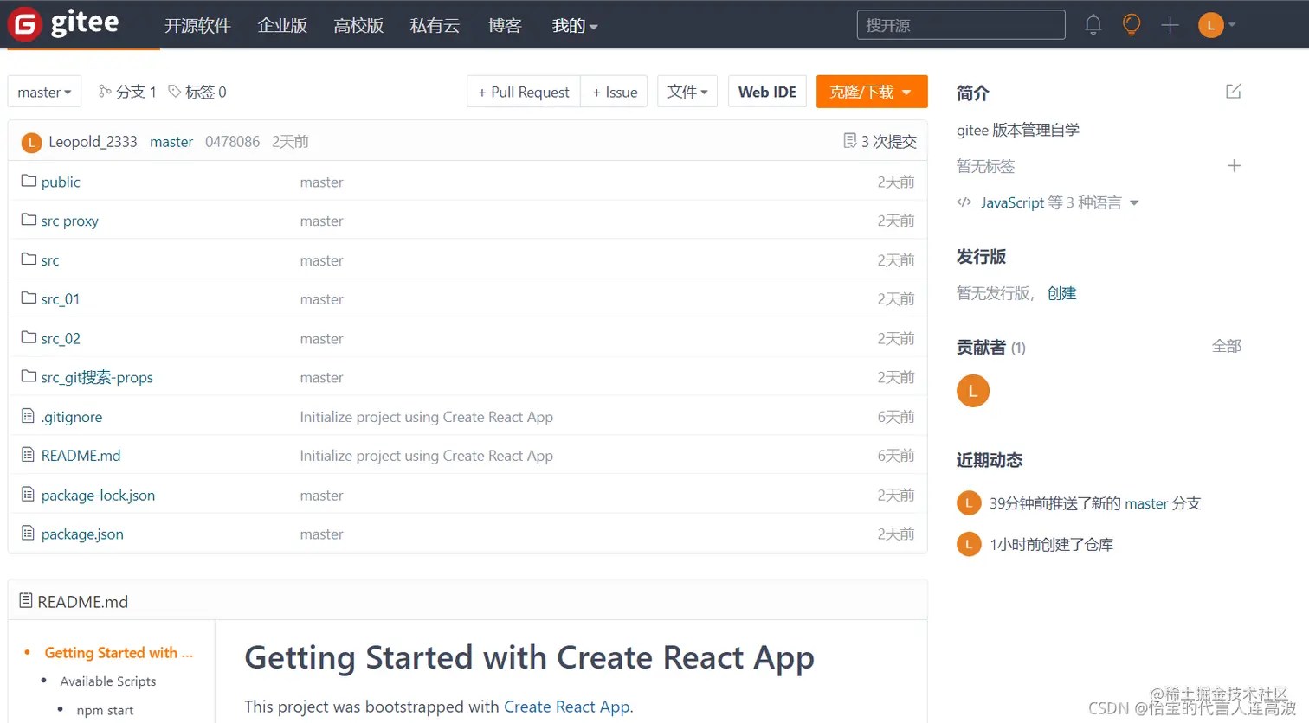1309x723 pixels.
Task: Click the README.md file icon in the heading
Action: tap(26, 600)
